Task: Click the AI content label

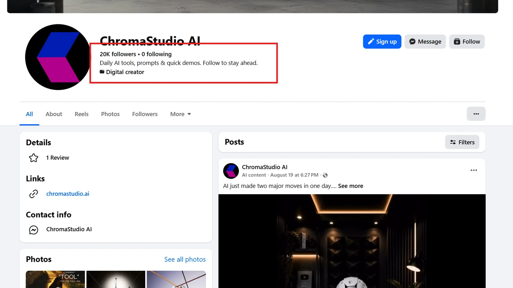Action: [x=254, y=175]
